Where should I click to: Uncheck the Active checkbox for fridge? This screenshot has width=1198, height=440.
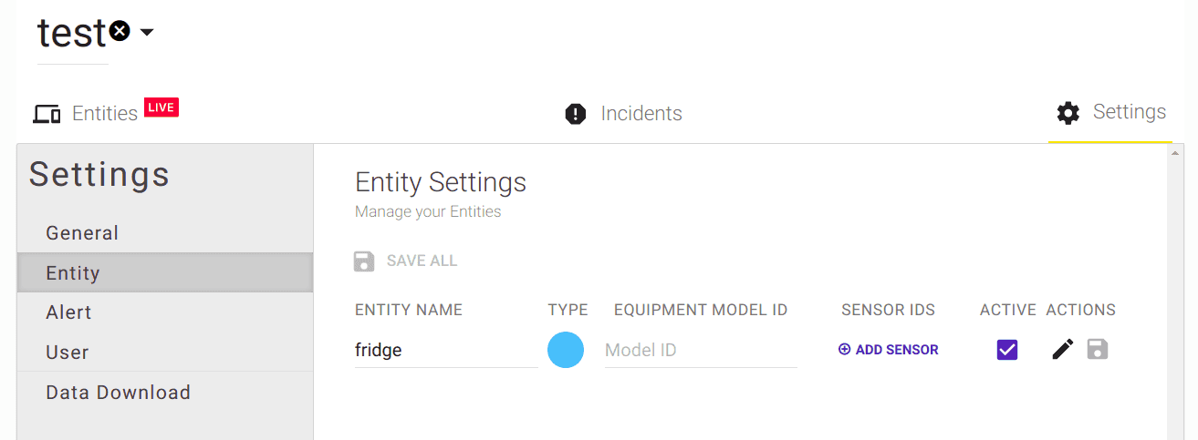coord(1007,349)
